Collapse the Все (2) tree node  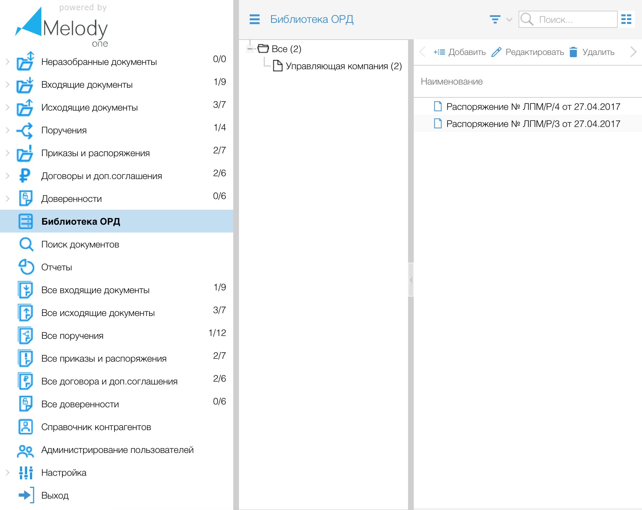tap(250, 49)
